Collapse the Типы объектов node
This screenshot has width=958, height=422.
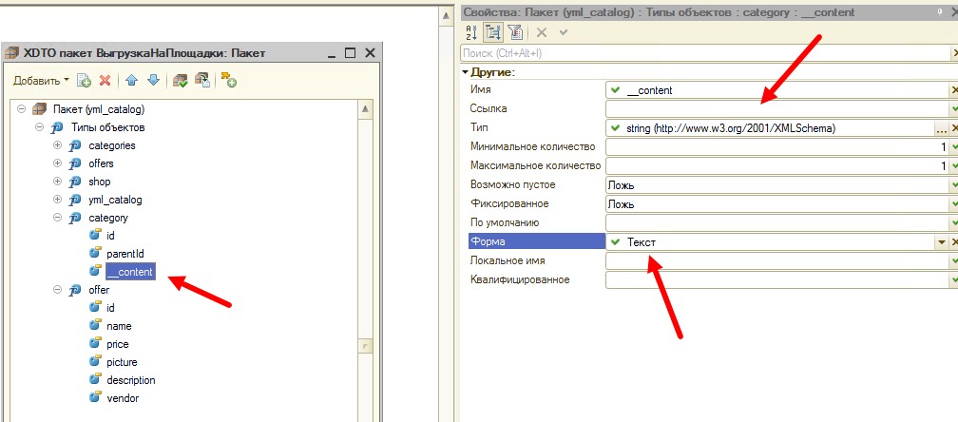tap(39, 127)
